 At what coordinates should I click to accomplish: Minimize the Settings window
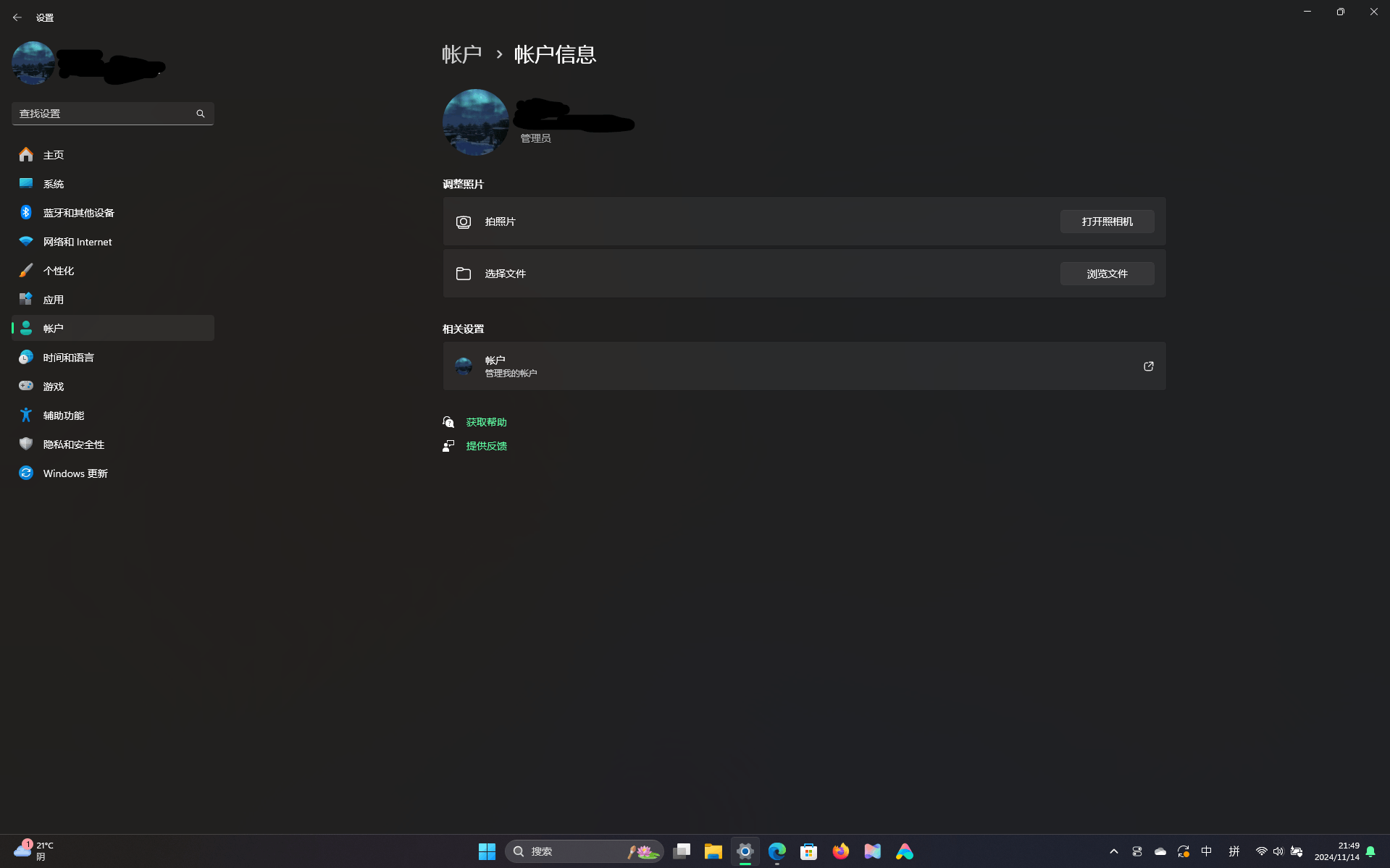pyautogui.click(x=1307, y=12)
